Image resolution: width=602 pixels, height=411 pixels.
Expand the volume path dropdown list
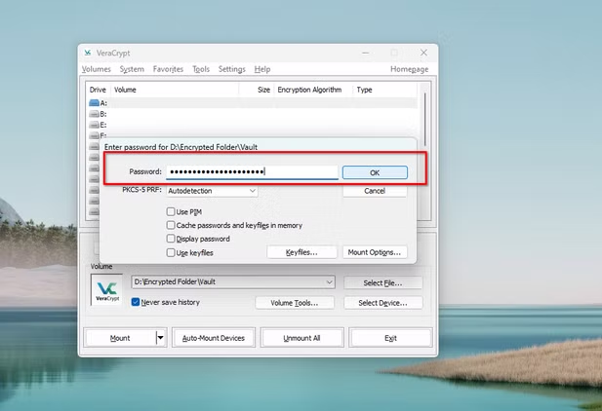pos(329,282)
